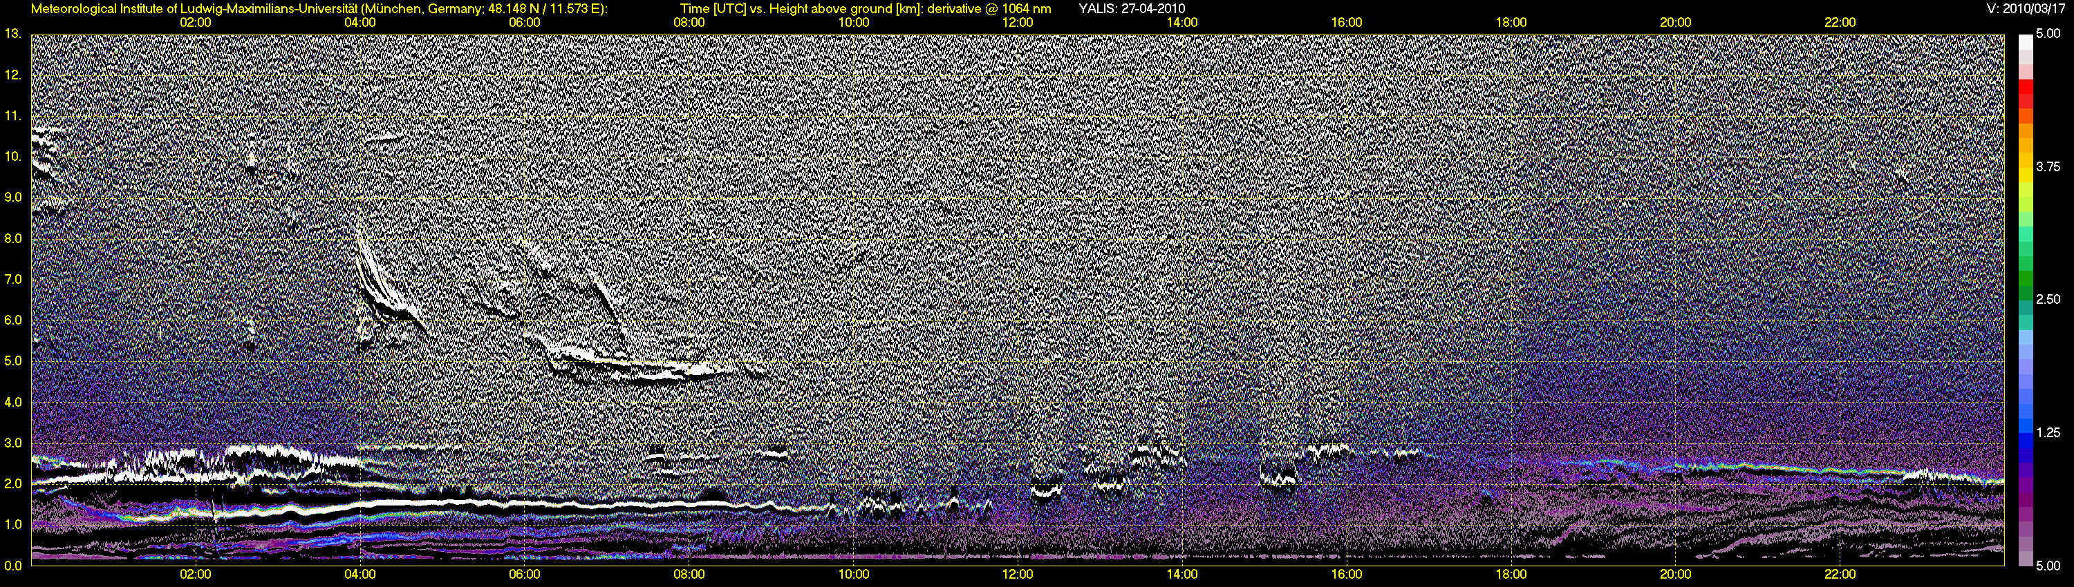
Task: Click the 14:00 label on the upper time axis
Action: [1182, 23]
